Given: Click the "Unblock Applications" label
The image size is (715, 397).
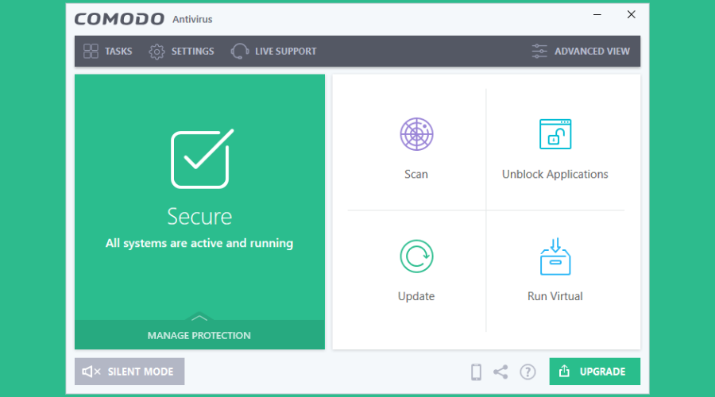Looking at the screenshot, I should click(x=555, y=175).
